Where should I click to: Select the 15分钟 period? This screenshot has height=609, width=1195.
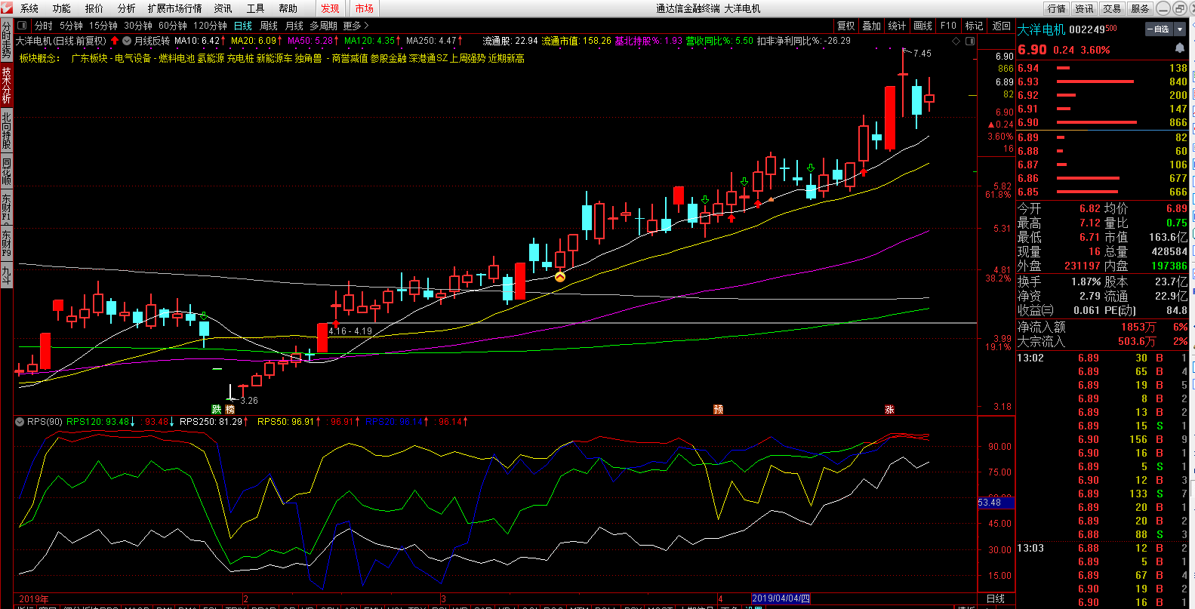(x=103, y=26)
